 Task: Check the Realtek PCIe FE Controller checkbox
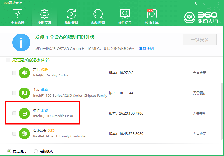pos(14,134)
